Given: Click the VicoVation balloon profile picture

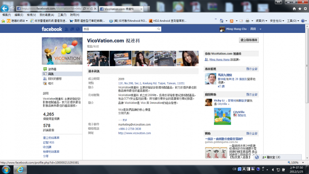Looking at the screenshot, I should pos(62,51).
